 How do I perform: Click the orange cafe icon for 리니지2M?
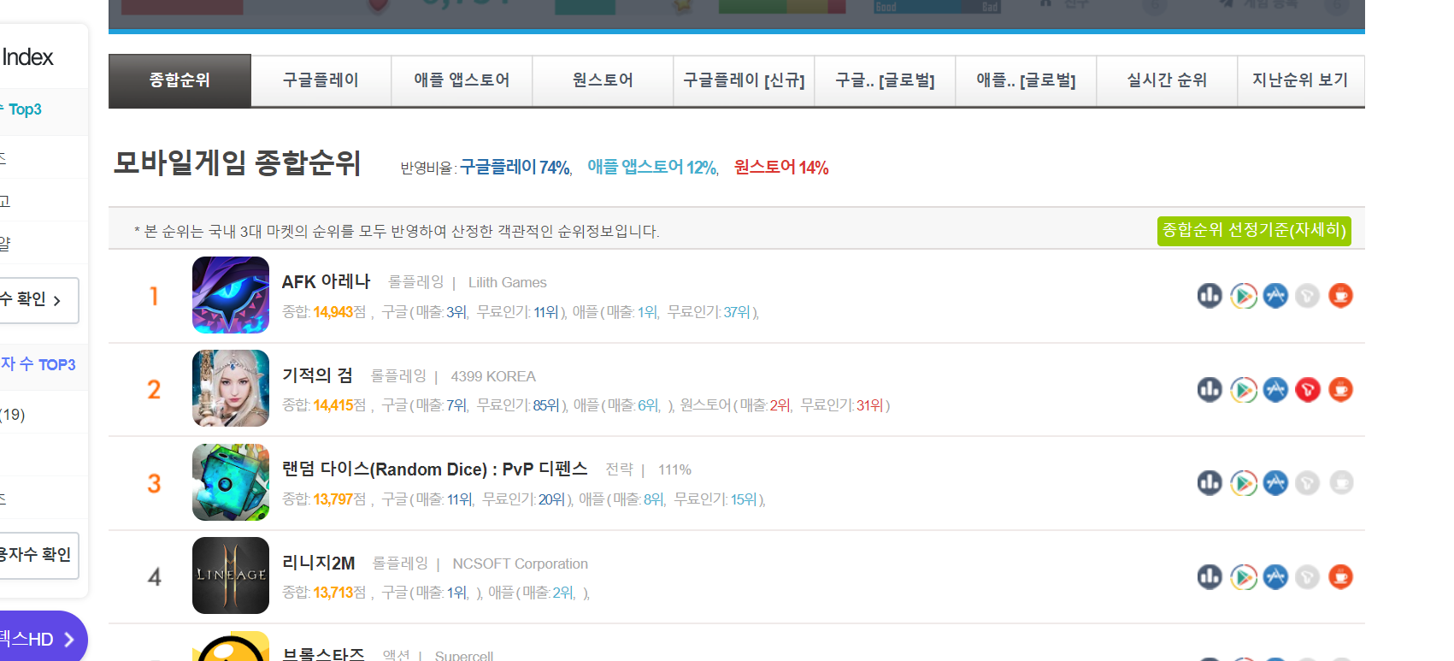coord(1340,577)
